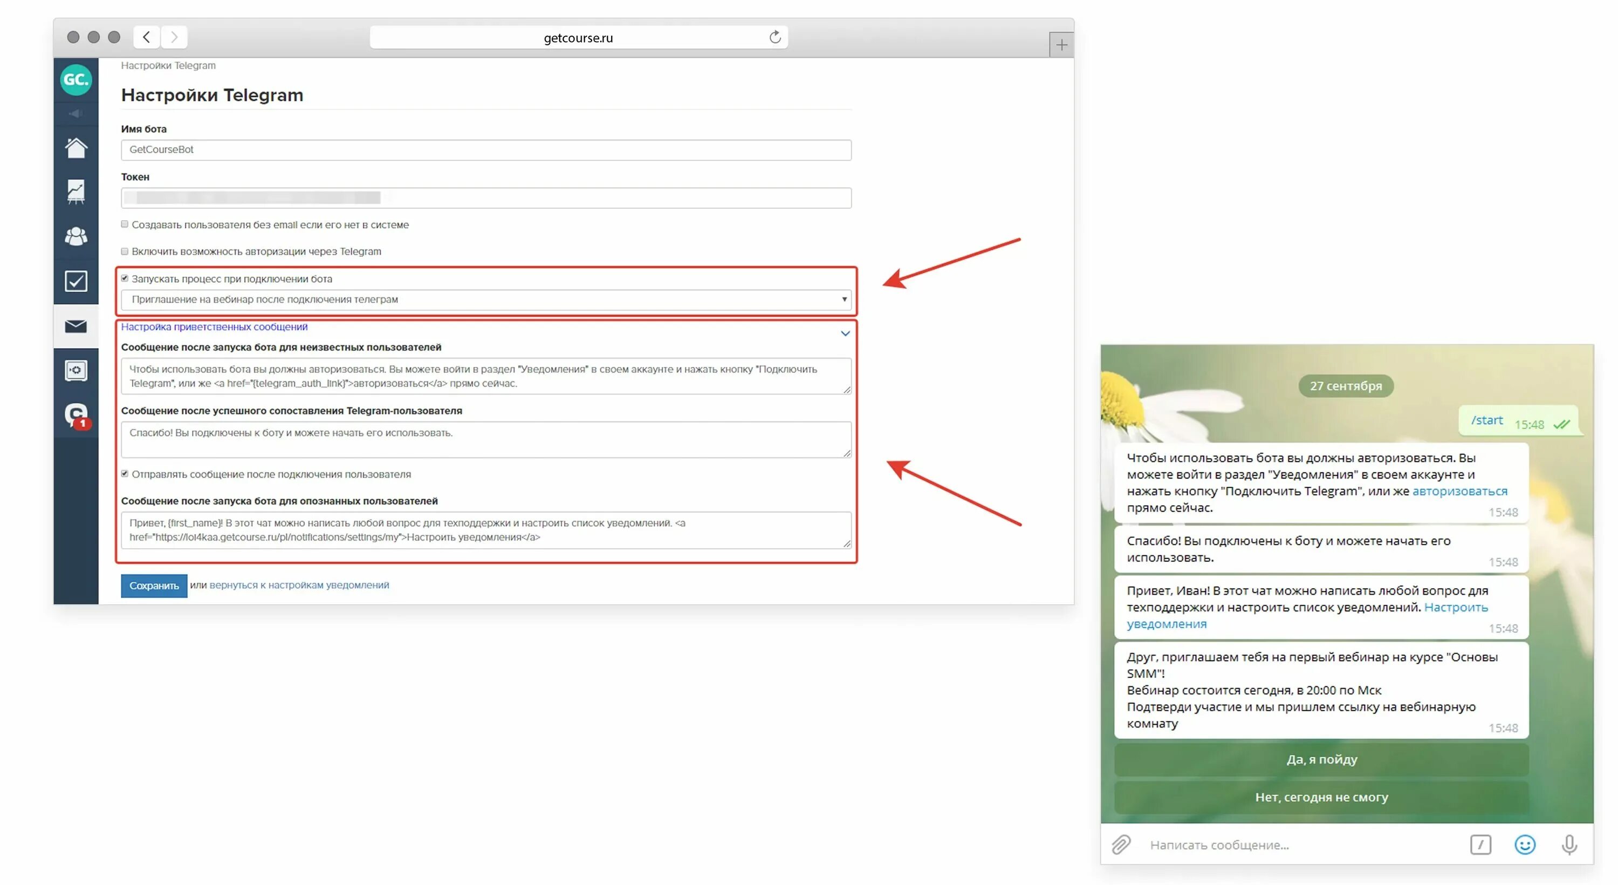Screen dimensions: 1618x885
Task: Click the Имя бота input field
Action: pos(485,149)
